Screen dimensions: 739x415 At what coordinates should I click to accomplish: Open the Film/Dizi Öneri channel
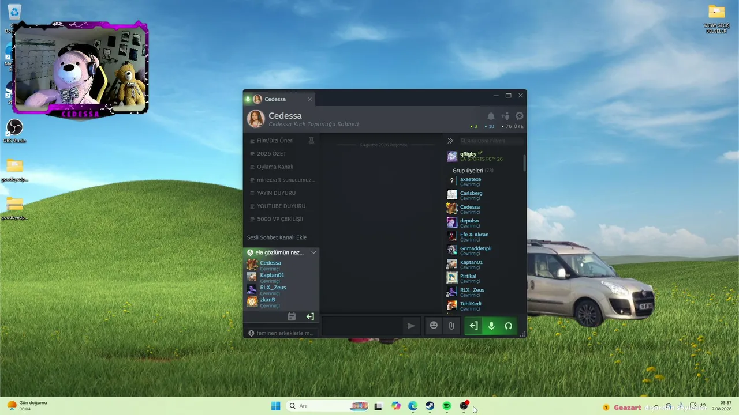tap(276, 141)
